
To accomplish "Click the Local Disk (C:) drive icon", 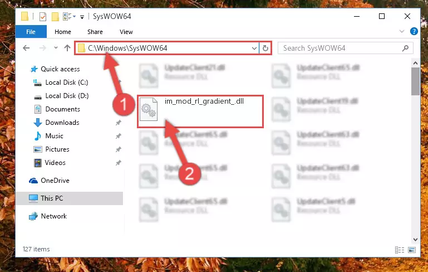I will [37, 82].
